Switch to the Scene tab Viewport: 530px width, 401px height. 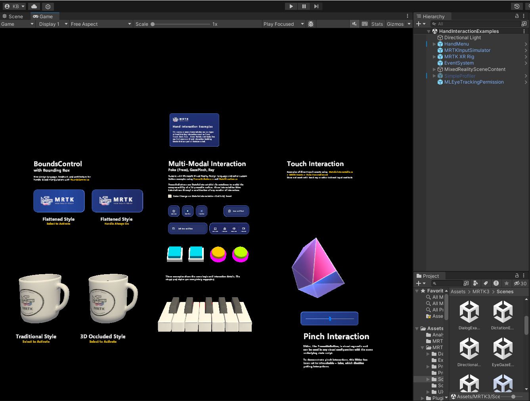13,16
